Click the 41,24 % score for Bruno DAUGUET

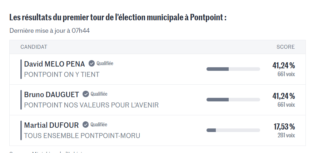coord(283,96)
